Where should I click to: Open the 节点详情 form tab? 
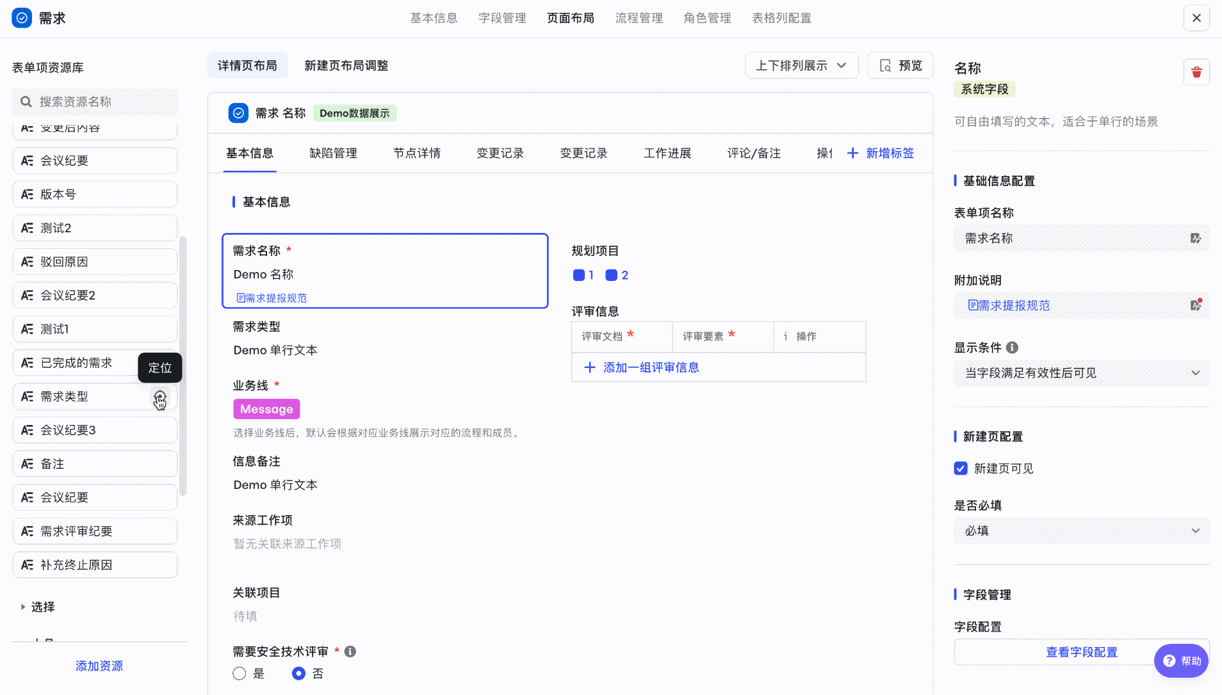point(417,153)
